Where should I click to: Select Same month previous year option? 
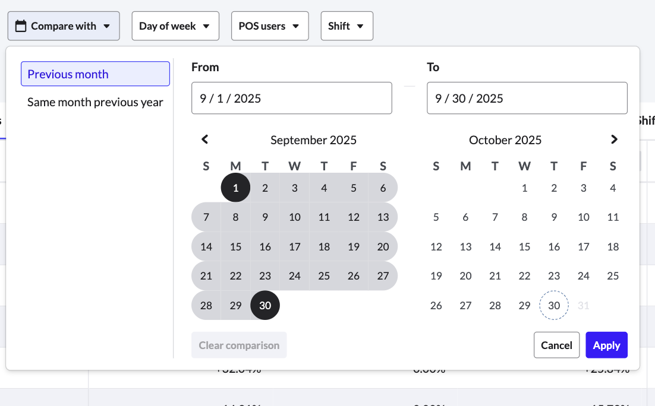95,102
